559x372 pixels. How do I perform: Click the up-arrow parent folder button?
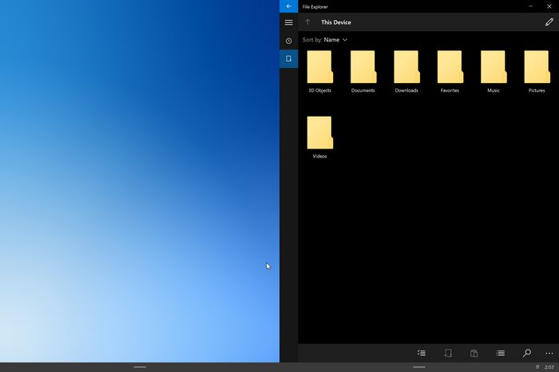pyautogui.click(x=307, y=22)
